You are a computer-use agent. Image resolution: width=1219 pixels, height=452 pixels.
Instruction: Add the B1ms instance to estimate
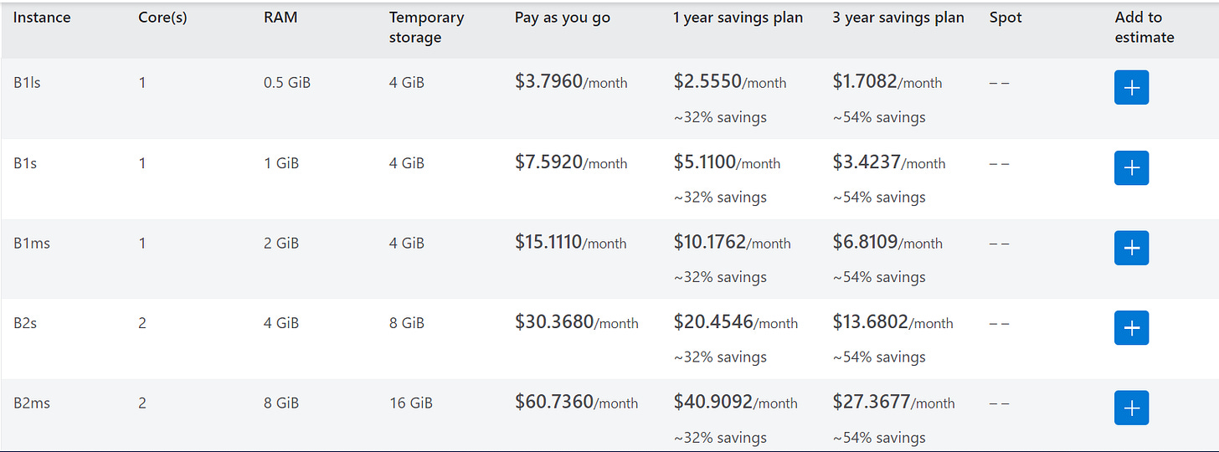(1131, 248)
